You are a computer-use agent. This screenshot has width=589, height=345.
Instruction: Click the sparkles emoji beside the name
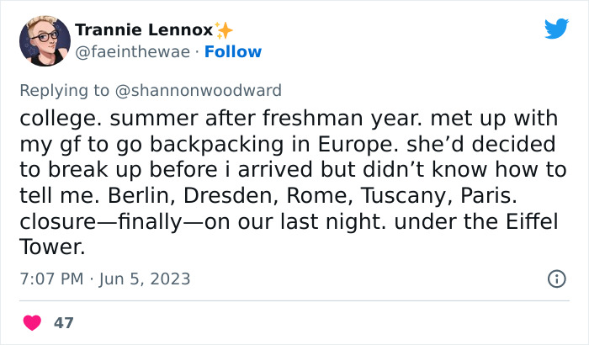pos(223,30)
